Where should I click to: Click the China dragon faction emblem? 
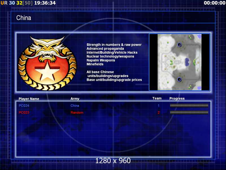click(x=47, y=63)
